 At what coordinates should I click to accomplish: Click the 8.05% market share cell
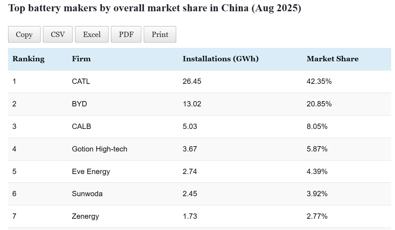(x=317, y=126)
